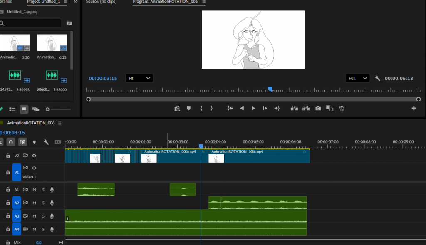Screen dimensions: 426x245
Task: Click the Lift button in Program monitor
Action: [x=294, y=108]
